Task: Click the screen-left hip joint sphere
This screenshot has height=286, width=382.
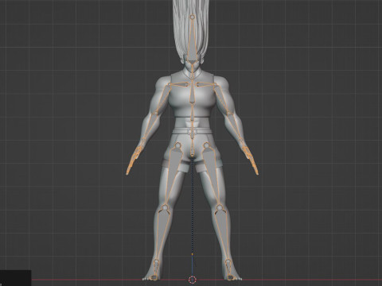Action: [177, 145]
